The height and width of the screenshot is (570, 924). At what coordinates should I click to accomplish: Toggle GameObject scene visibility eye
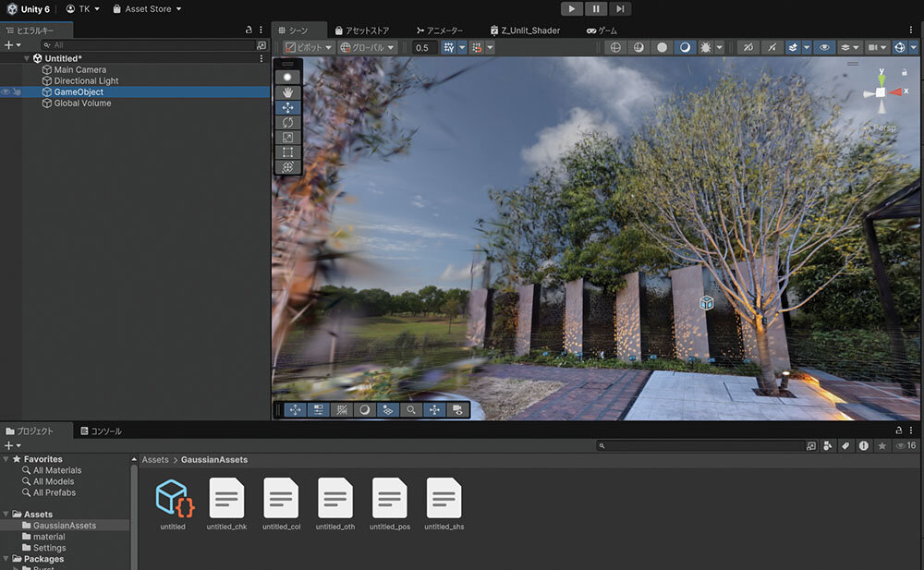click(x=6, y=92)
